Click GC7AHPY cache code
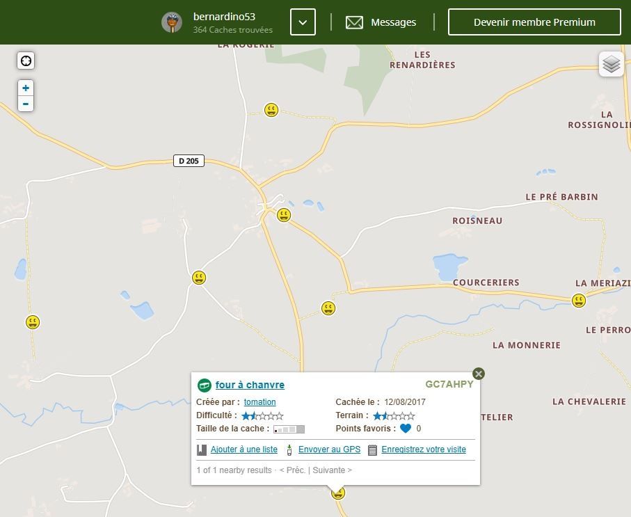The width and height of the screenshot is (631, 517). tap(449, 384)
